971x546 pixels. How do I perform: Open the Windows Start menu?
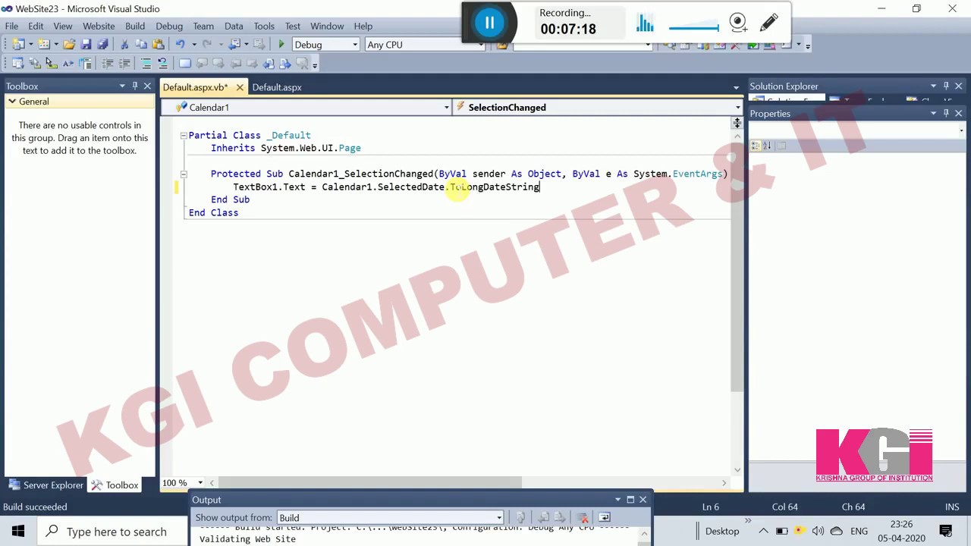(x=18, y=532)
